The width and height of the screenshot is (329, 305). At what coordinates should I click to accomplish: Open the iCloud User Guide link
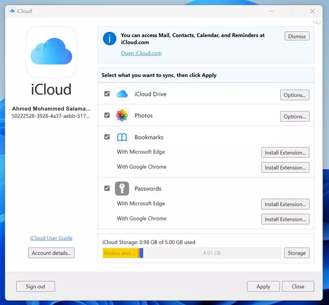(51, 238)
